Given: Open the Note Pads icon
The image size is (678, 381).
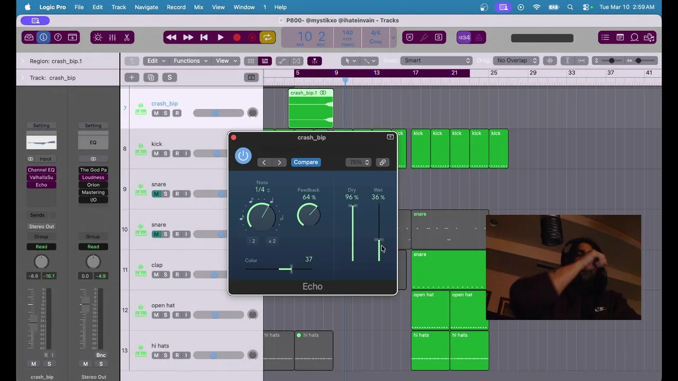Looking at the screenshot, I should pyautogui.click(x=620, y=37).
